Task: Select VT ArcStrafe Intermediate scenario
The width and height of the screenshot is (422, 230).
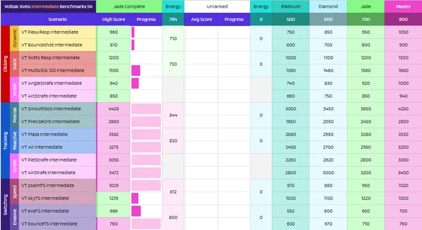Action: (57, 96)
